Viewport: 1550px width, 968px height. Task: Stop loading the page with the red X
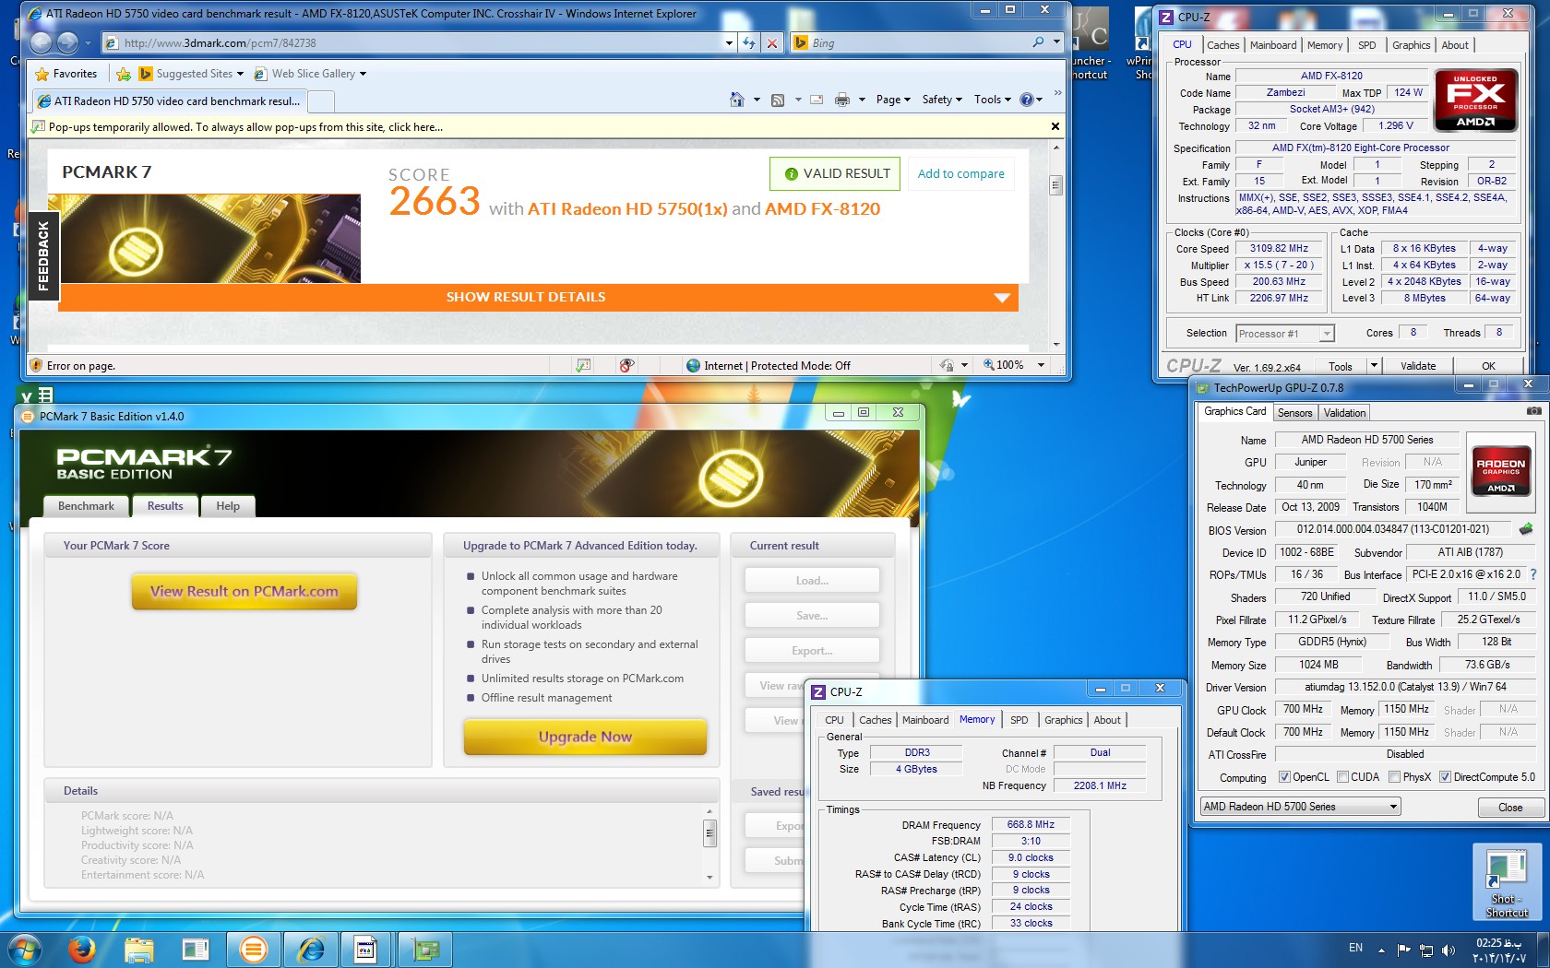coord(772,42)
